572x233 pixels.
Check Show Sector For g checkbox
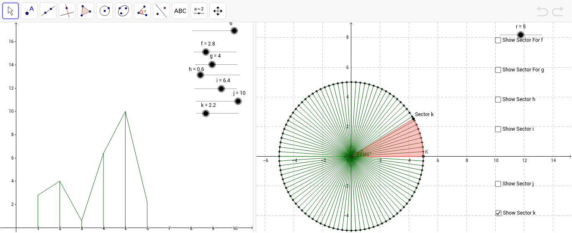[x=498, y=70]
